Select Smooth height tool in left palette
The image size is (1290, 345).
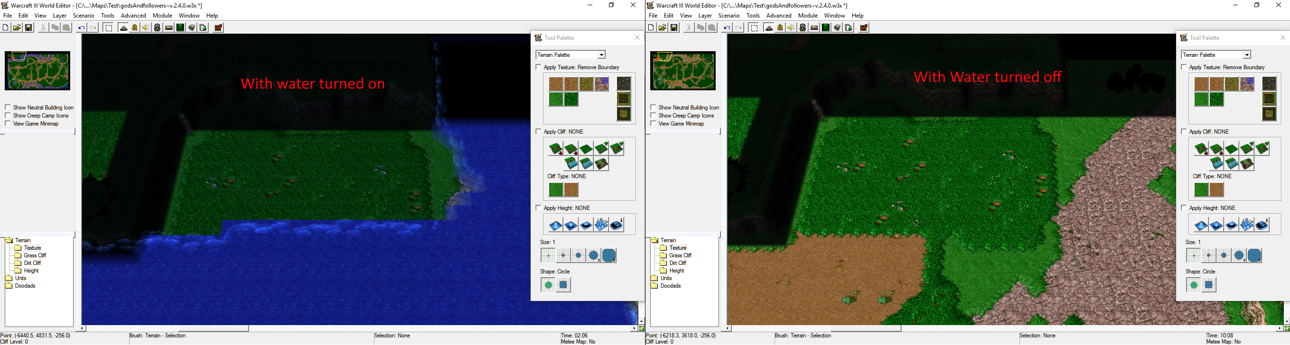[x=617, y=225]
